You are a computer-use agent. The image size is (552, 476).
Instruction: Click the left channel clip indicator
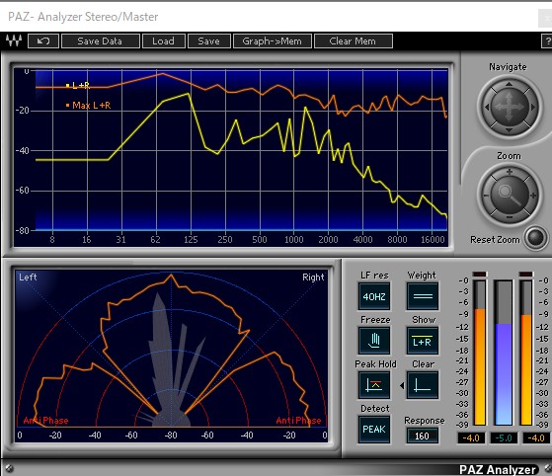479,274
